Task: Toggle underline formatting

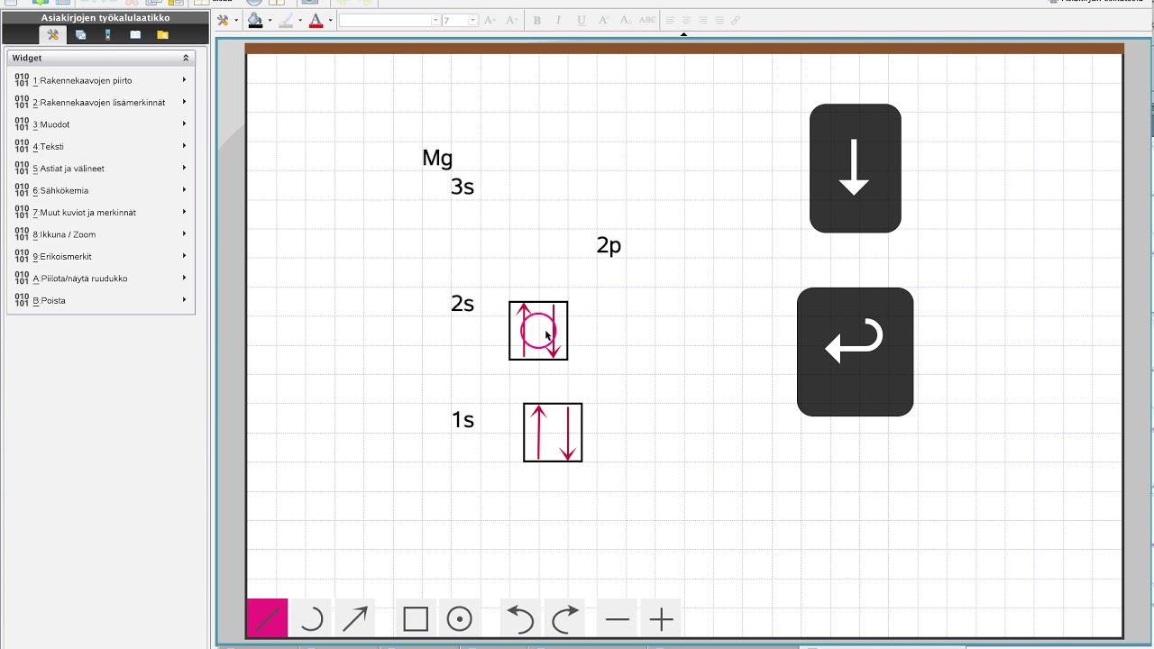Action: (581, 20)
